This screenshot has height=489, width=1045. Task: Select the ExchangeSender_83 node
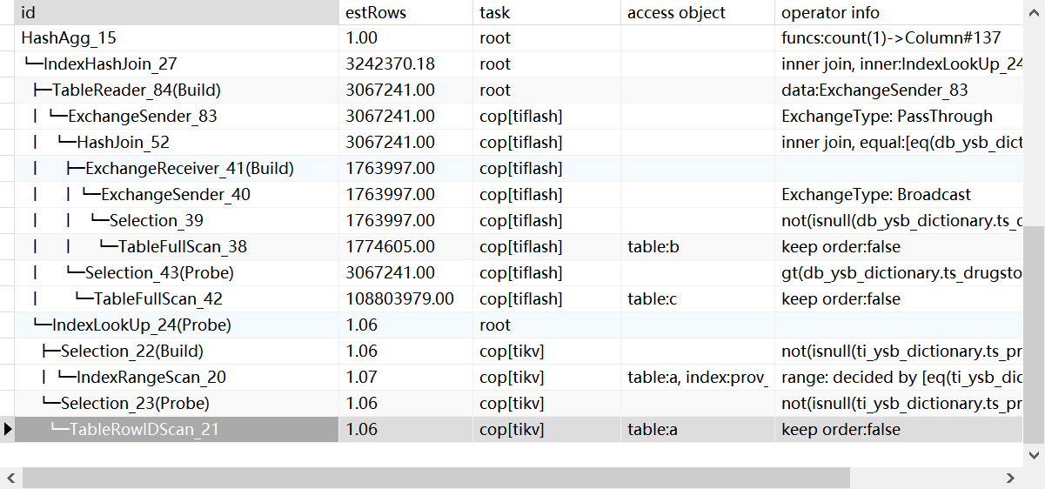click(x=142, y=117)
